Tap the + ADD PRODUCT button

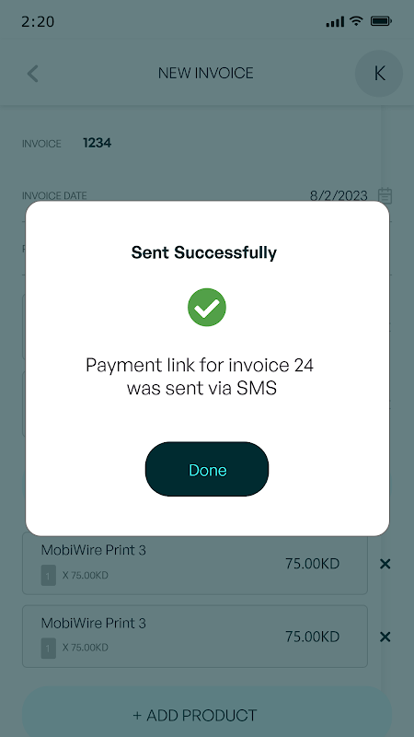(x=206, y=715)
